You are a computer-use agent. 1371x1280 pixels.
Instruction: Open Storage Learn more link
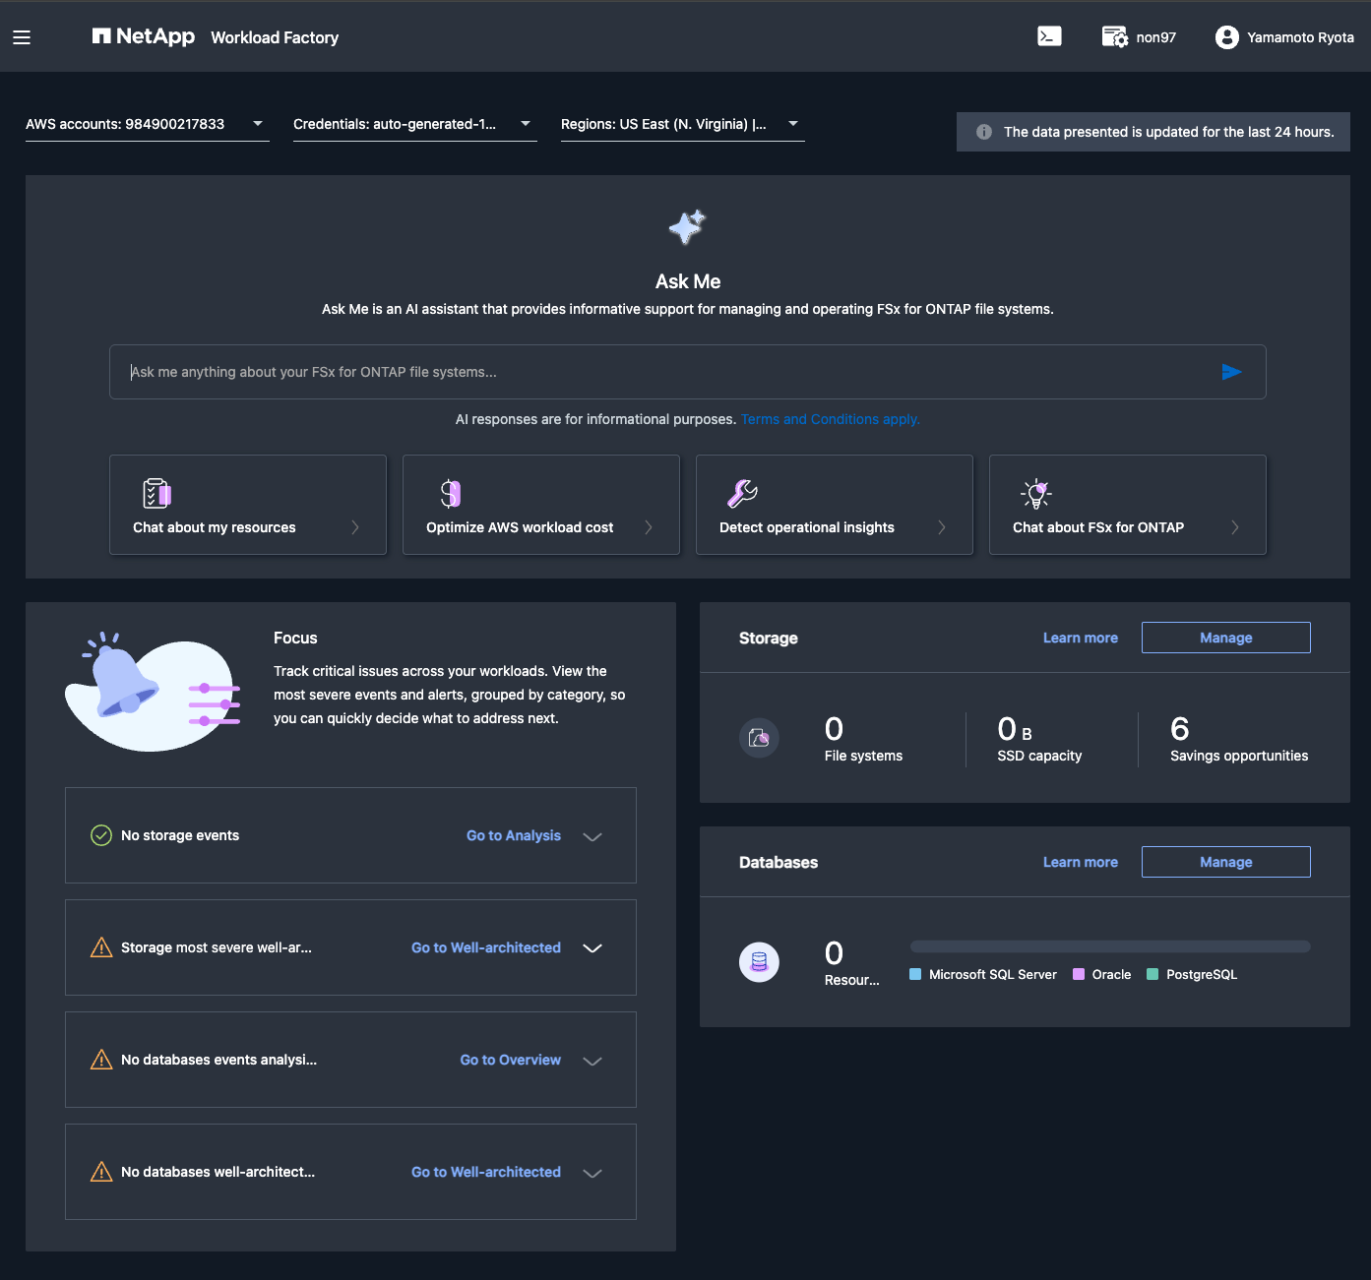(x=1081, y=638)
